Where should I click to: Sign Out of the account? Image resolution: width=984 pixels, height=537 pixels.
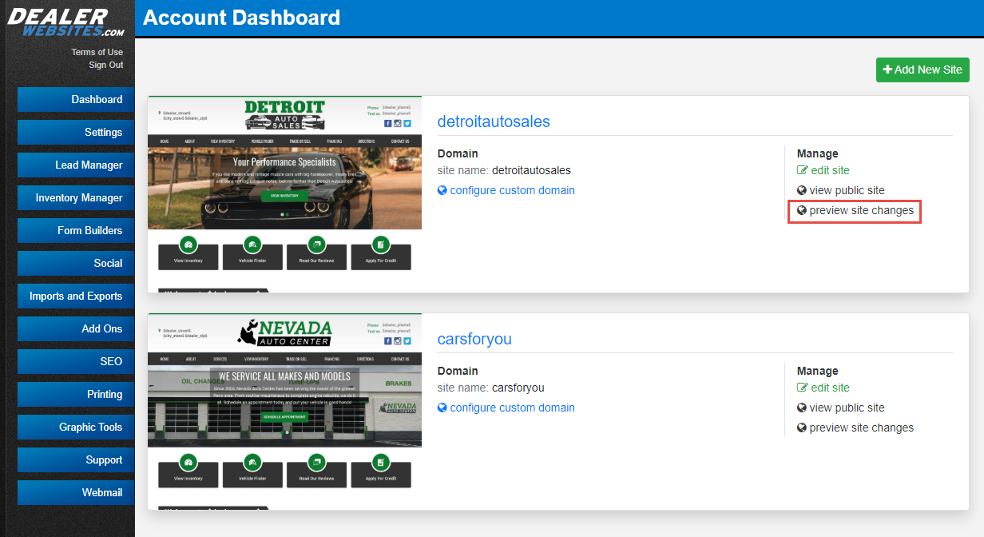click(106, 65)
